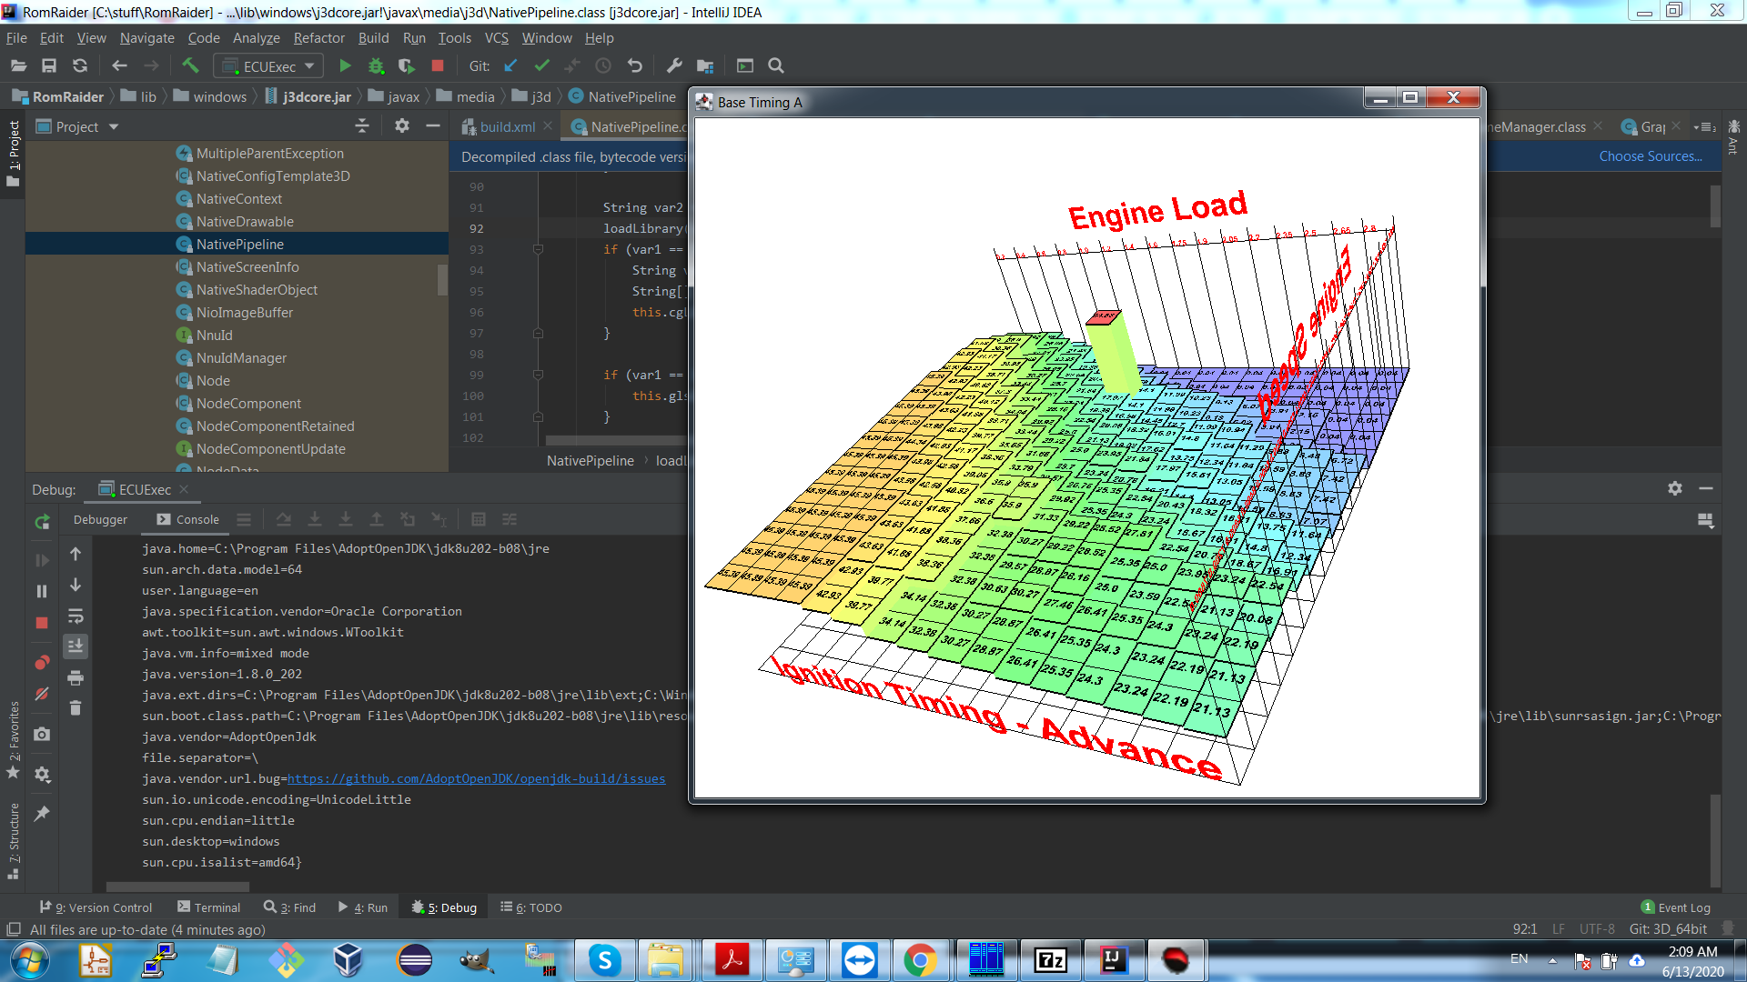This screenshot has width=1747, height=982.
Task: Click the Debug bug icon in toolbar
Action: coord(376,65)
